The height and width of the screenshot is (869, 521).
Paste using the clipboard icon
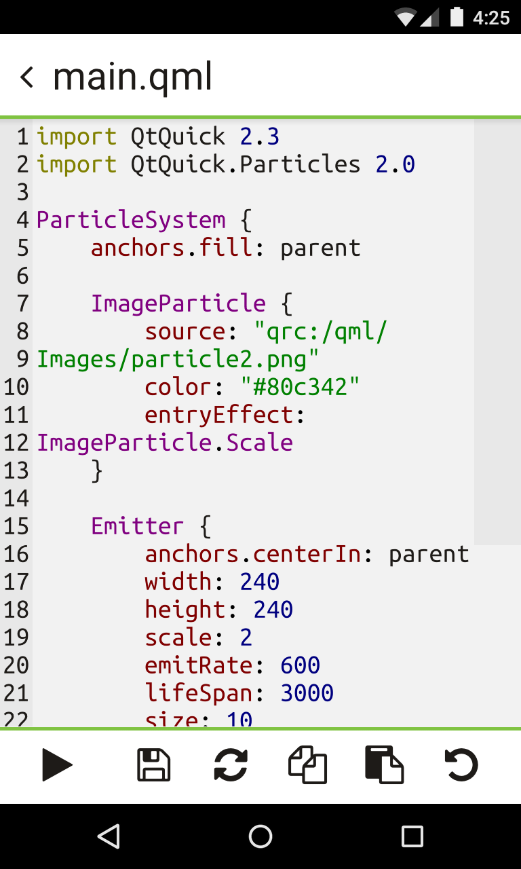tap(384, 765)
